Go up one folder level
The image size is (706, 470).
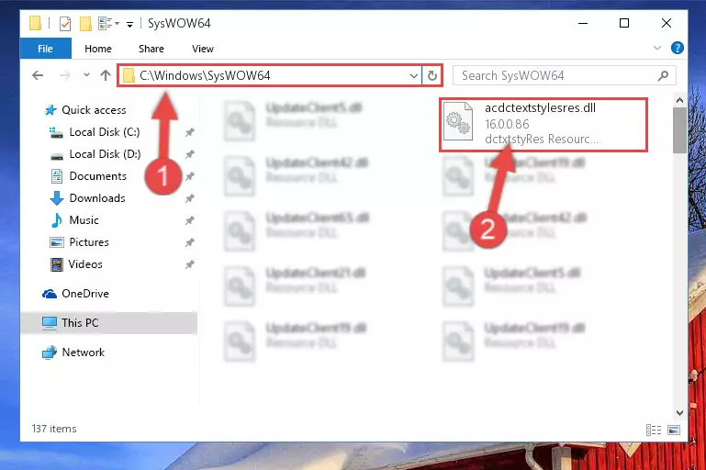[x=106, y=75]
